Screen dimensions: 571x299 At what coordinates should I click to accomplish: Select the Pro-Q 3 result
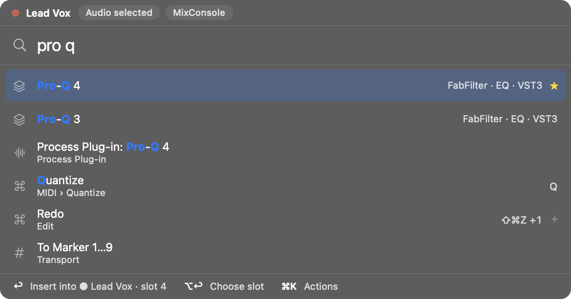click(x=285, y=119)
